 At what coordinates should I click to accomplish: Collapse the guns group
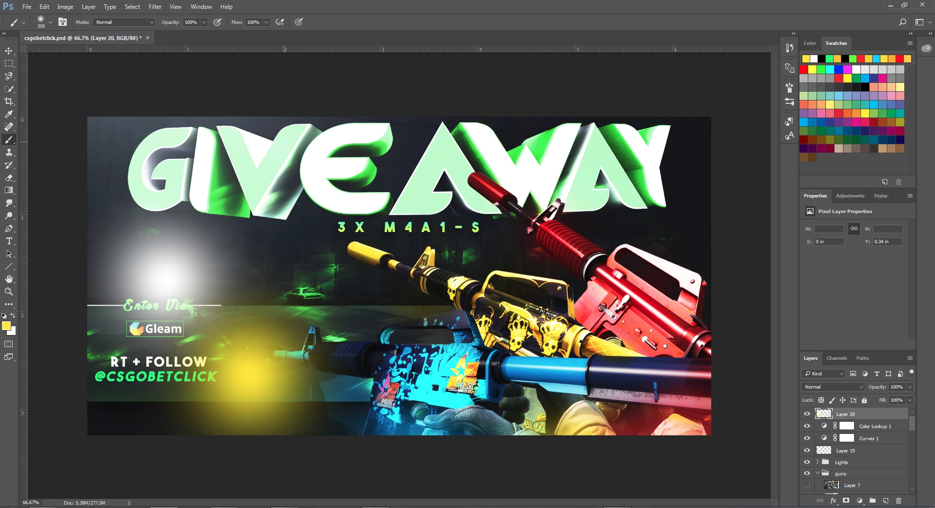point(818,473)
